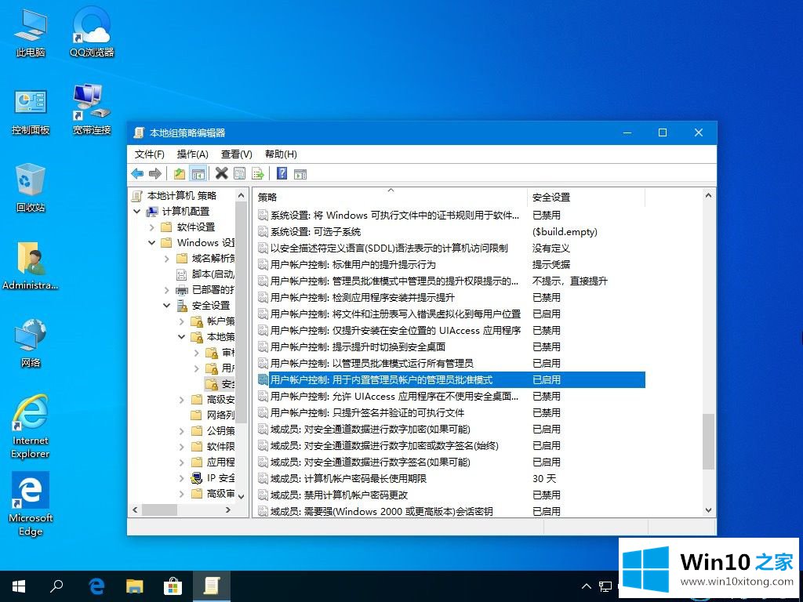Collapse the 本地策略 tree node

click(181, 337)
